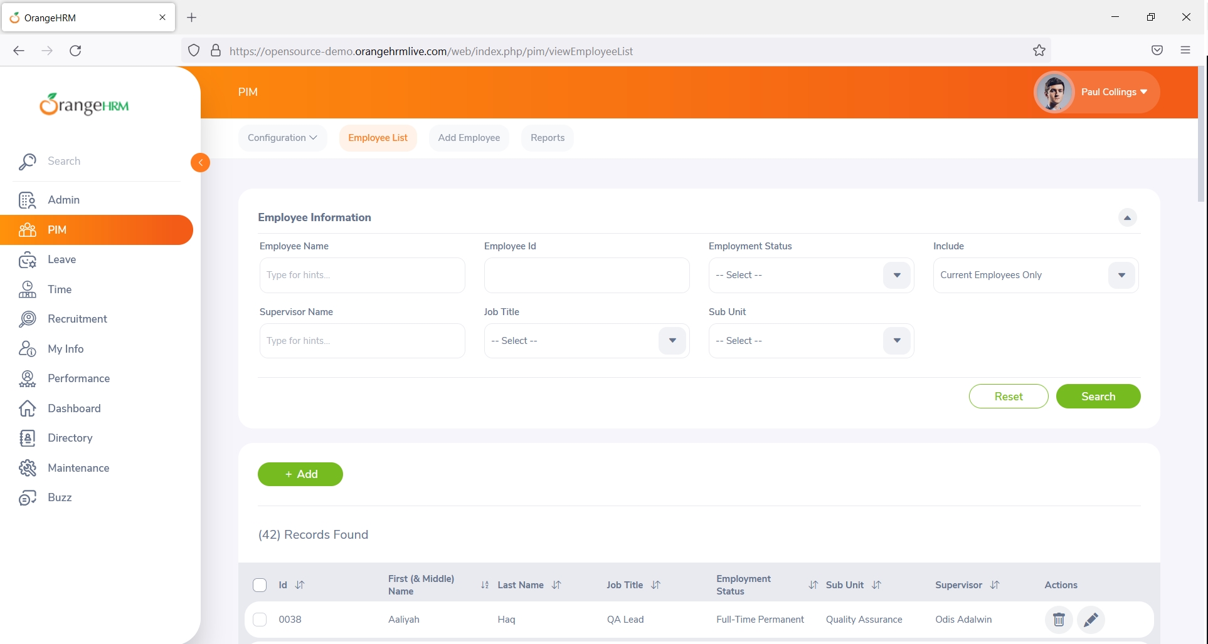Toggle sorting on the Last Name column

[x=556, y=584]
